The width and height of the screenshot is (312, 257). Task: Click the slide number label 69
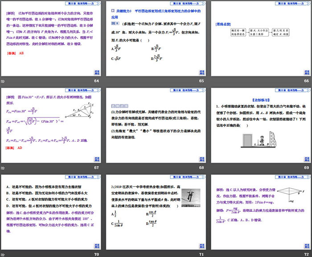[307, 167]
